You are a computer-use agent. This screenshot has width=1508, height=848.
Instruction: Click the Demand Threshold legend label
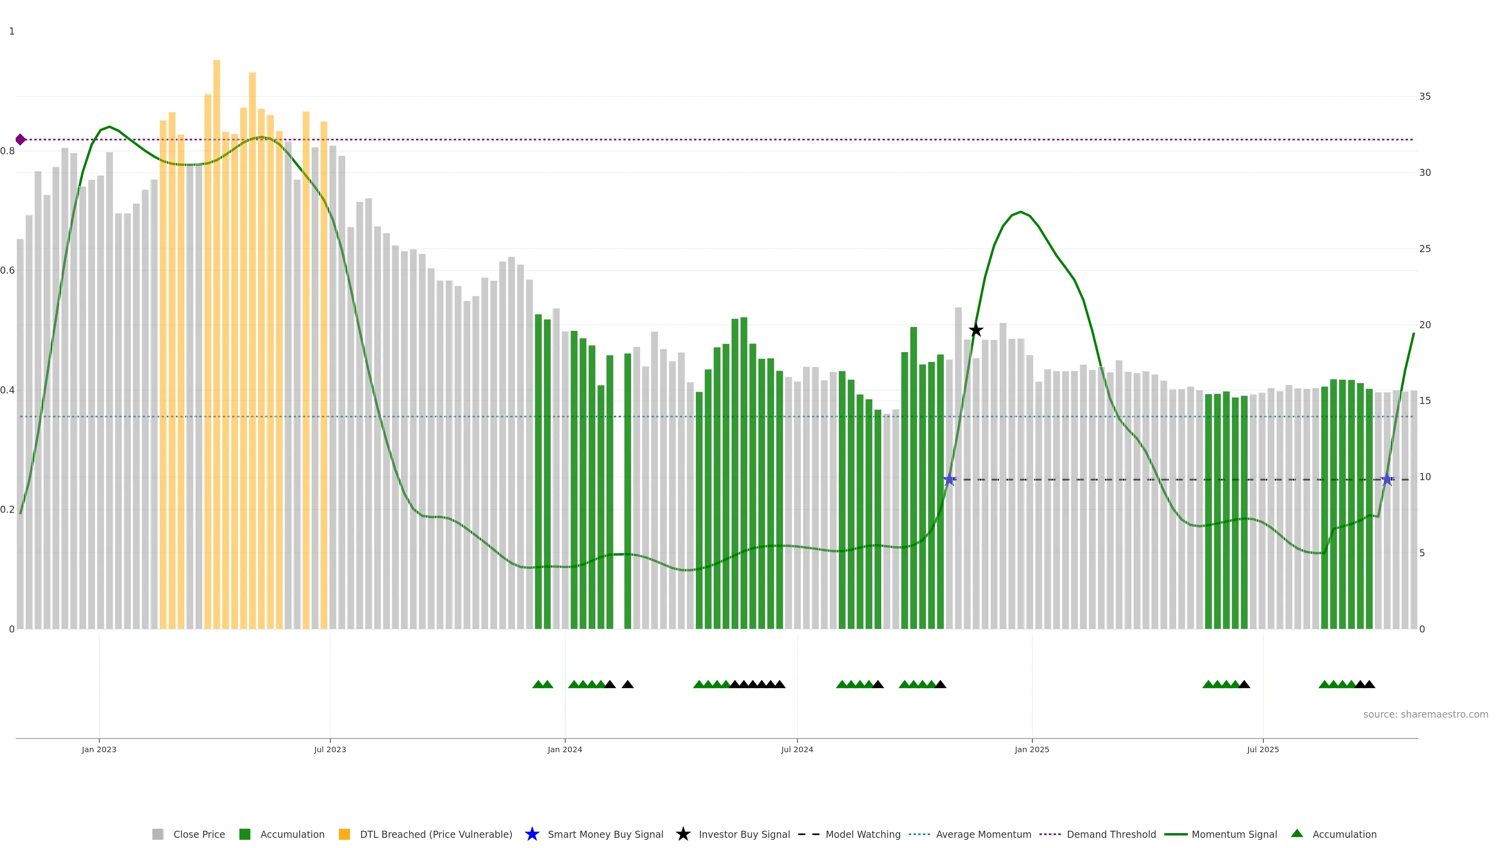click(1111, 835)
